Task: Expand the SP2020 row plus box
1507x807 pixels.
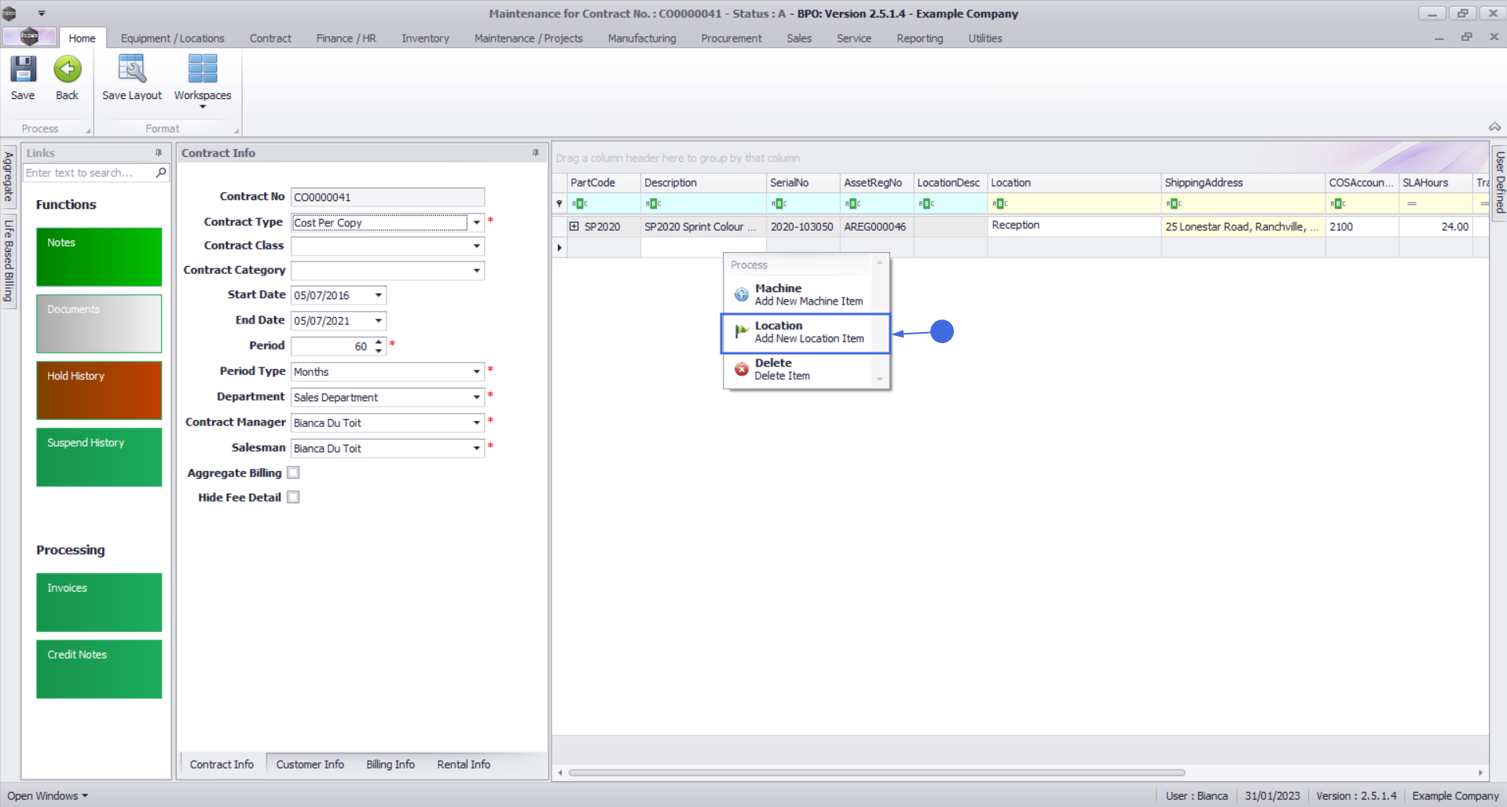Action: pyautogui.click(x=574, y=226)
